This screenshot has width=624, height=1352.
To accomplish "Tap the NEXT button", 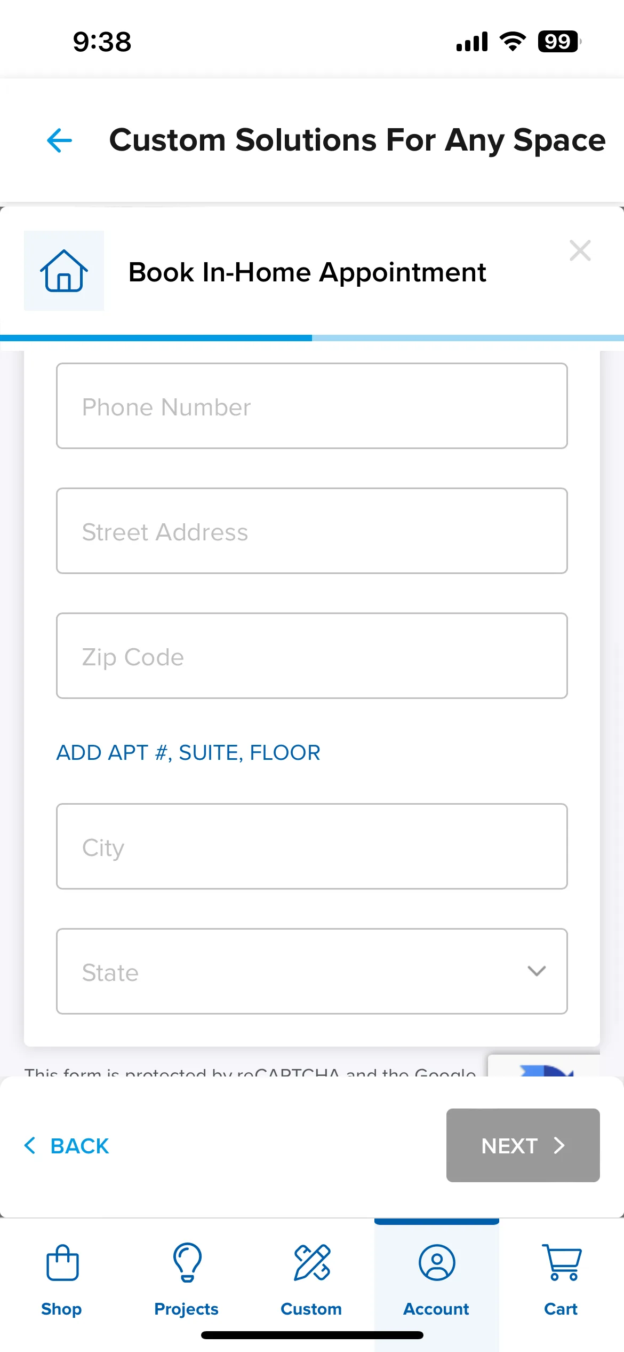I will point(523,1145).
